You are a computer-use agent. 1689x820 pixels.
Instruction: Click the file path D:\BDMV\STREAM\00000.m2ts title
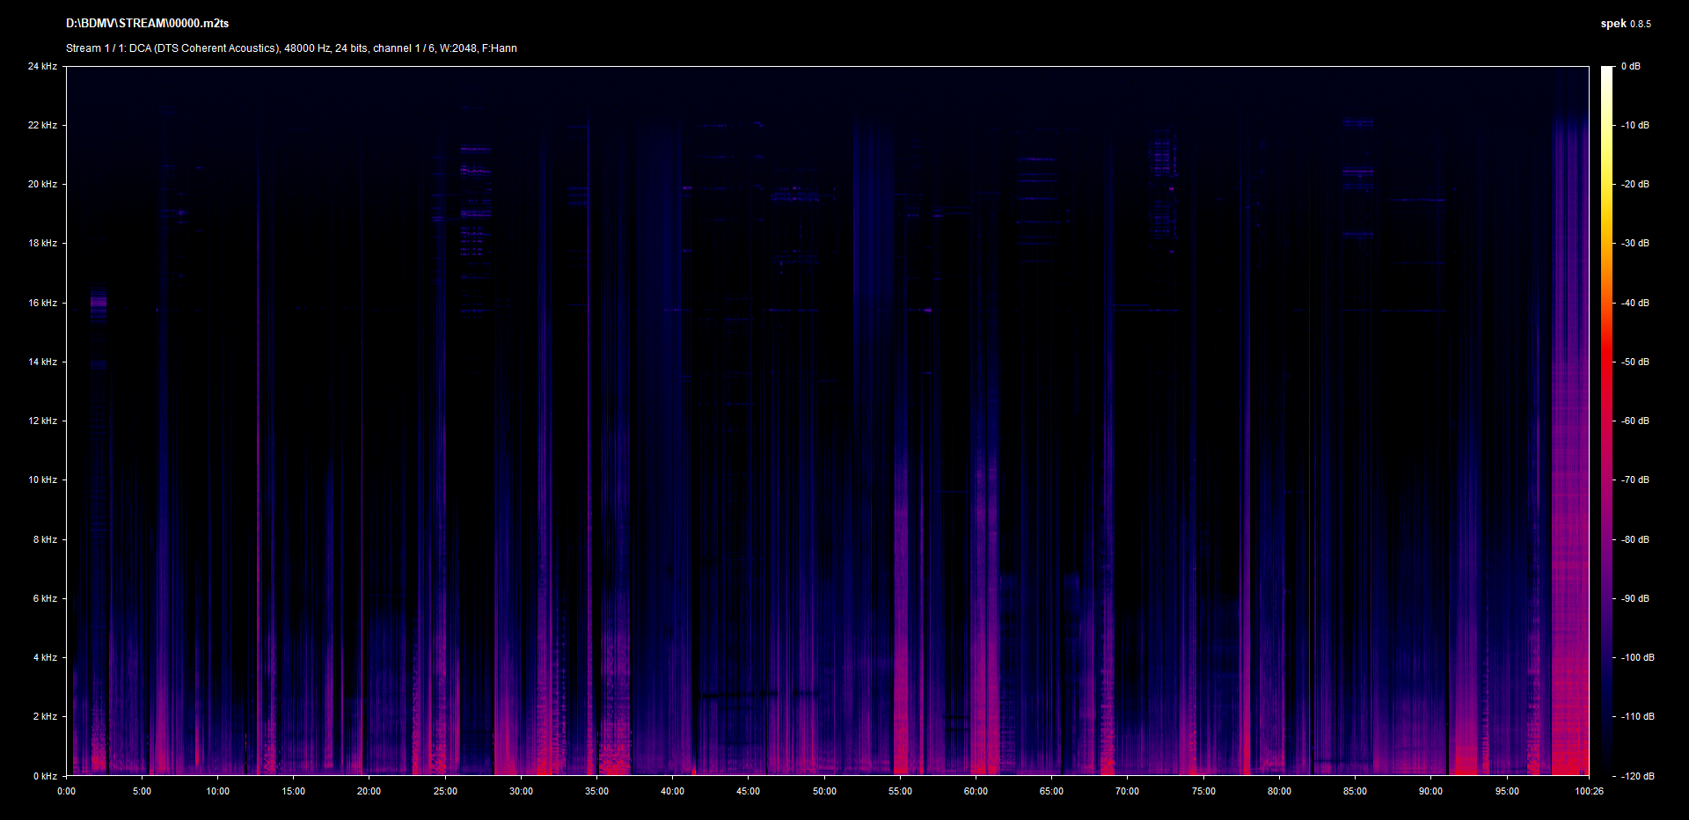click(x=147, y=24)
